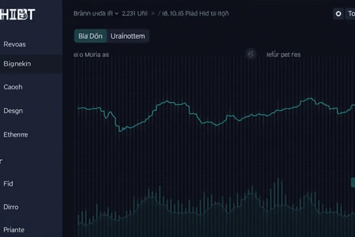The image size is (355, 237).
Task: Switch to the Urainottem option
Action: 128,36
